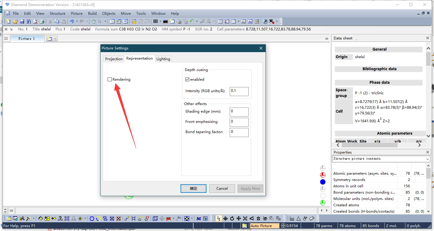The image size is (434, 231).
Task: Open the Build menu
Action: tap(92, 13)
